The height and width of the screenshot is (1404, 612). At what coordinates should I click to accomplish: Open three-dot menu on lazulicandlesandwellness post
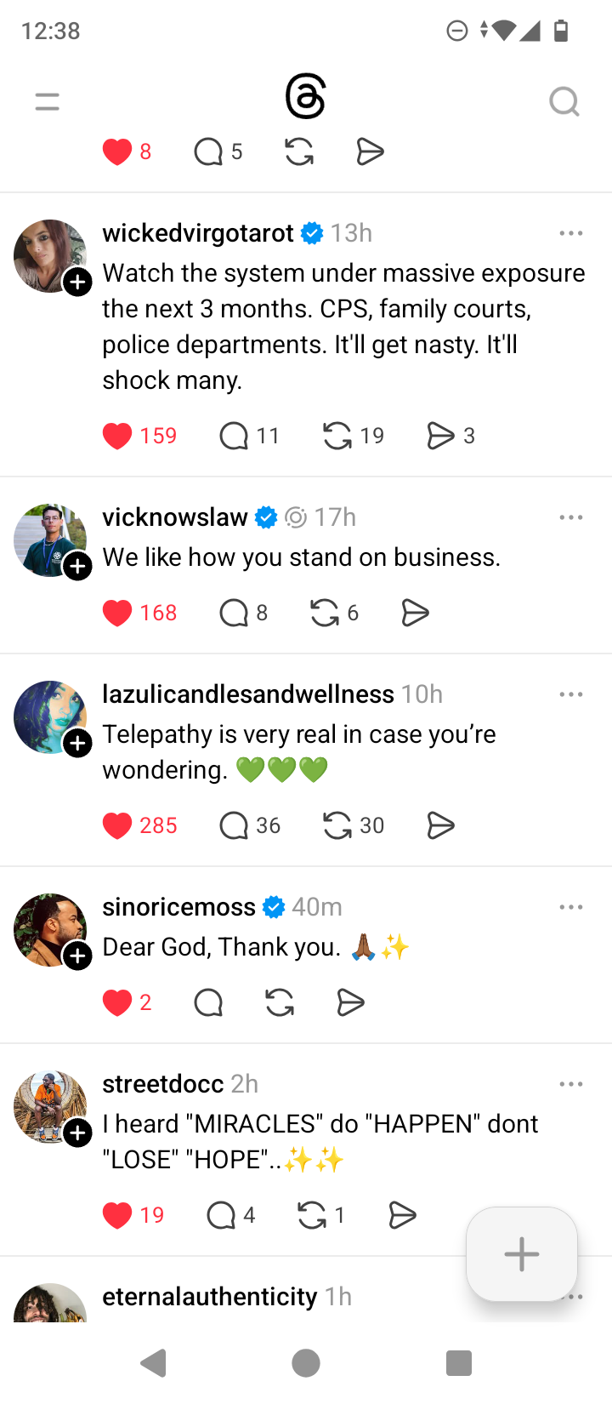click(571, 694)
